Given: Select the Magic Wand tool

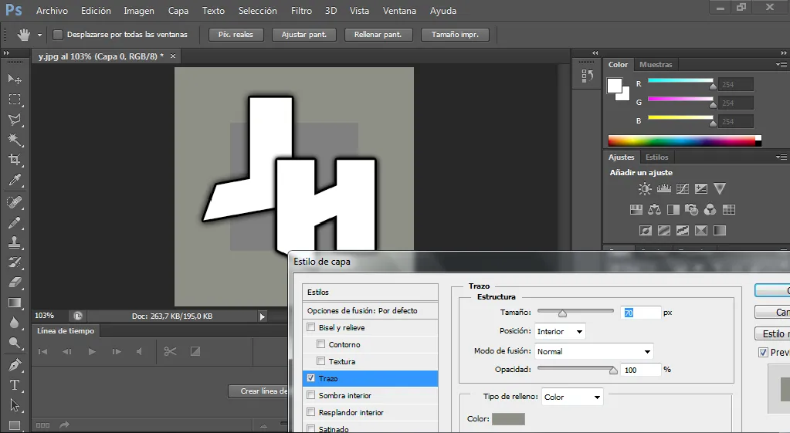Looking at the screenshot, I should tap(15, 140).
